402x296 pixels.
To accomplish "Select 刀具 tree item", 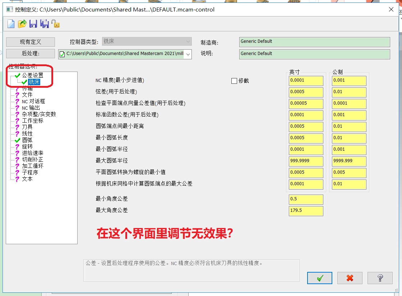I will [27, 127].
